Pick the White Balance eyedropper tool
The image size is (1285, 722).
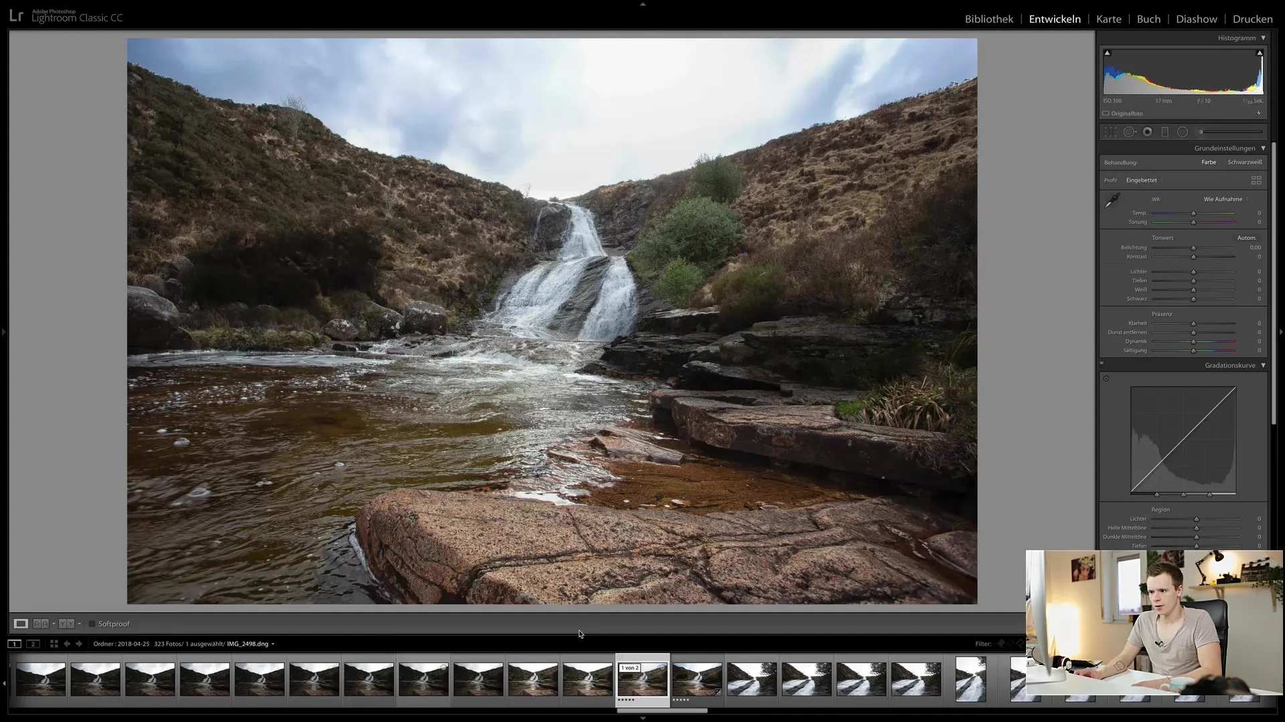(x=1112, y=201)
